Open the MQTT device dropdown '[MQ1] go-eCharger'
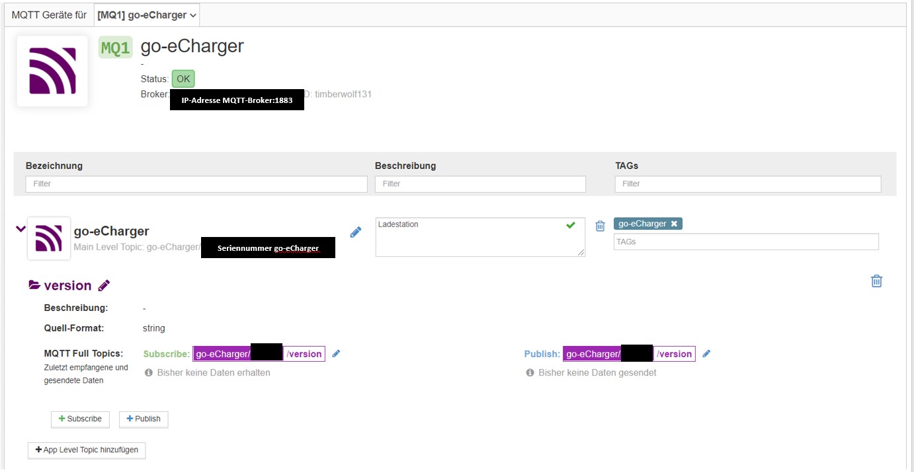The image size is (914, 472). tap(147, 15)
